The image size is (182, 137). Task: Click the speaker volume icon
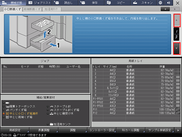pyautogui.click(x=169, y=3)
